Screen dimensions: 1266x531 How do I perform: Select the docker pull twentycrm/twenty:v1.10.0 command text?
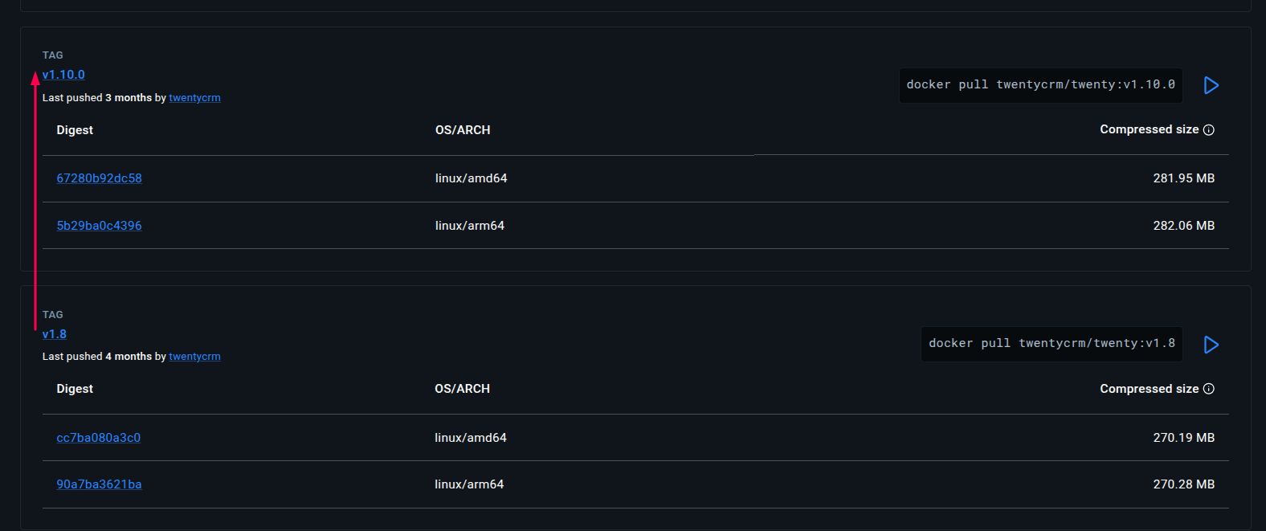1040,84
